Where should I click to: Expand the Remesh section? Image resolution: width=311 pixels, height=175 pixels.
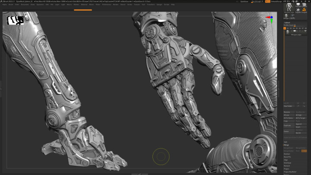pos(287,165)
